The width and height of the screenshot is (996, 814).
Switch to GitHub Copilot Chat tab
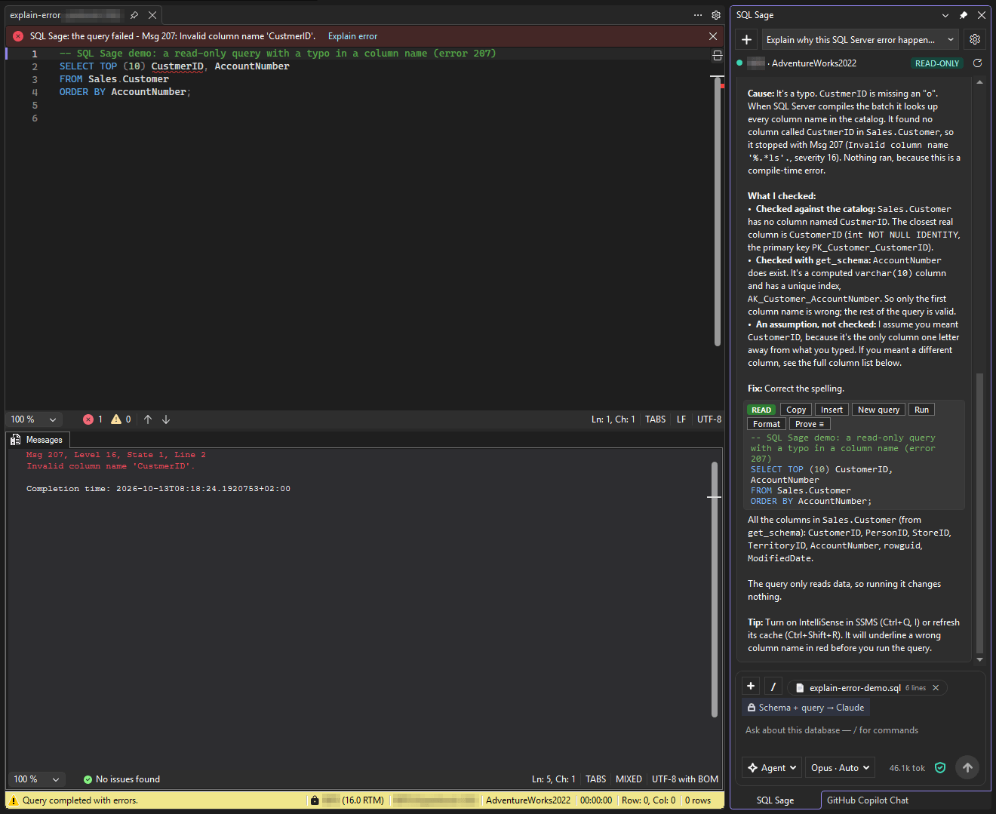pos(868,800)
